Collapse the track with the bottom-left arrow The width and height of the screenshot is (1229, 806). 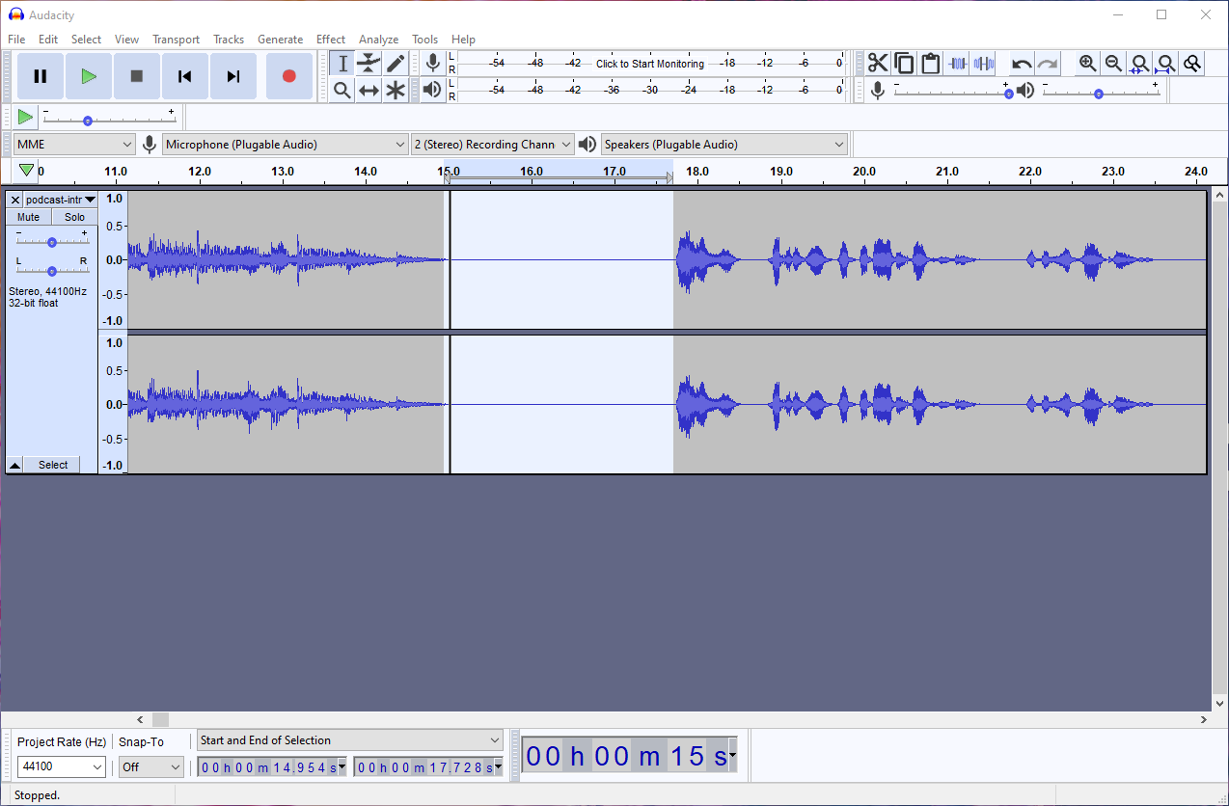point(14,465)
